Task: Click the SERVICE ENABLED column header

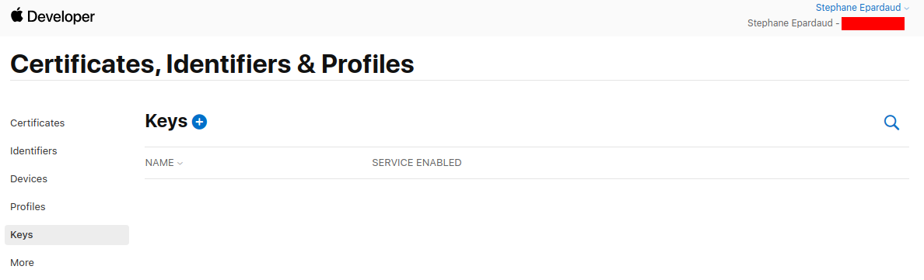Action: [x=417, y=163]
